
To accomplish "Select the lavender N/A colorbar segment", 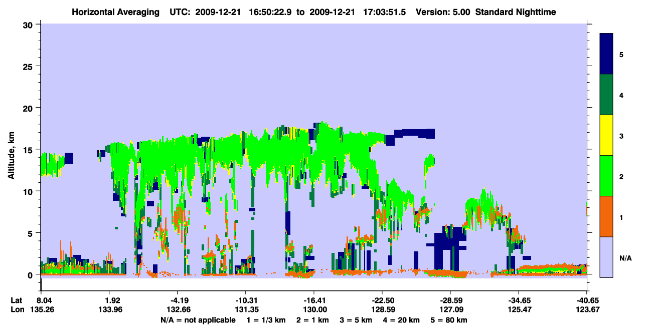I will [607, 257].
